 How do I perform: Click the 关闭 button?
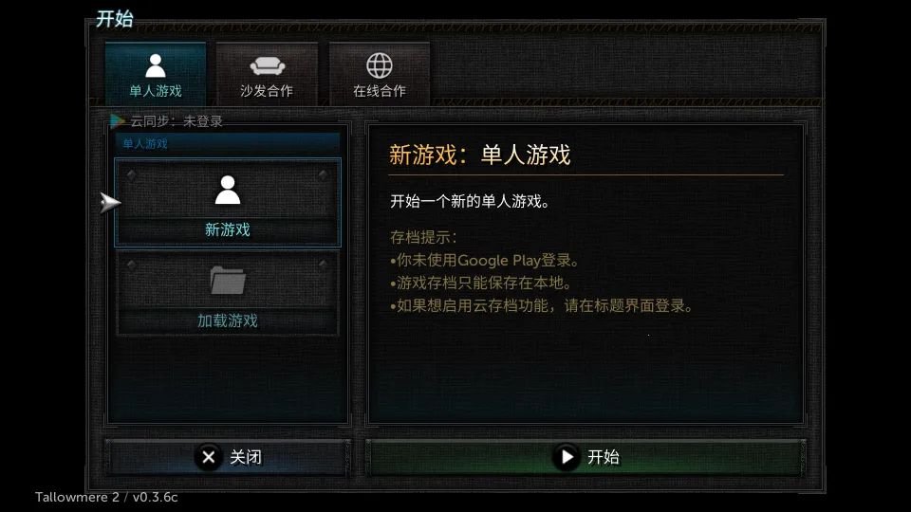(228, 457)
